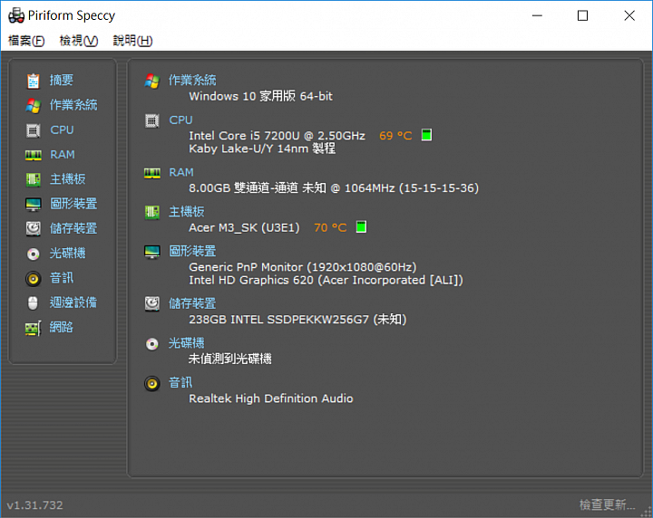Click the green CPU temperature indicator beside 69 °C
This screenshot has width=653, height=518.
coord(426,135)
